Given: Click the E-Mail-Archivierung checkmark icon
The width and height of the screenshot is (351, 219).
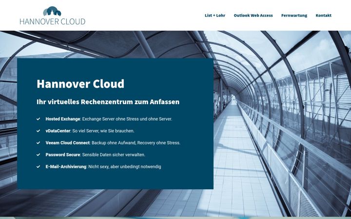Looking at the screenshot, I should 39,166.
